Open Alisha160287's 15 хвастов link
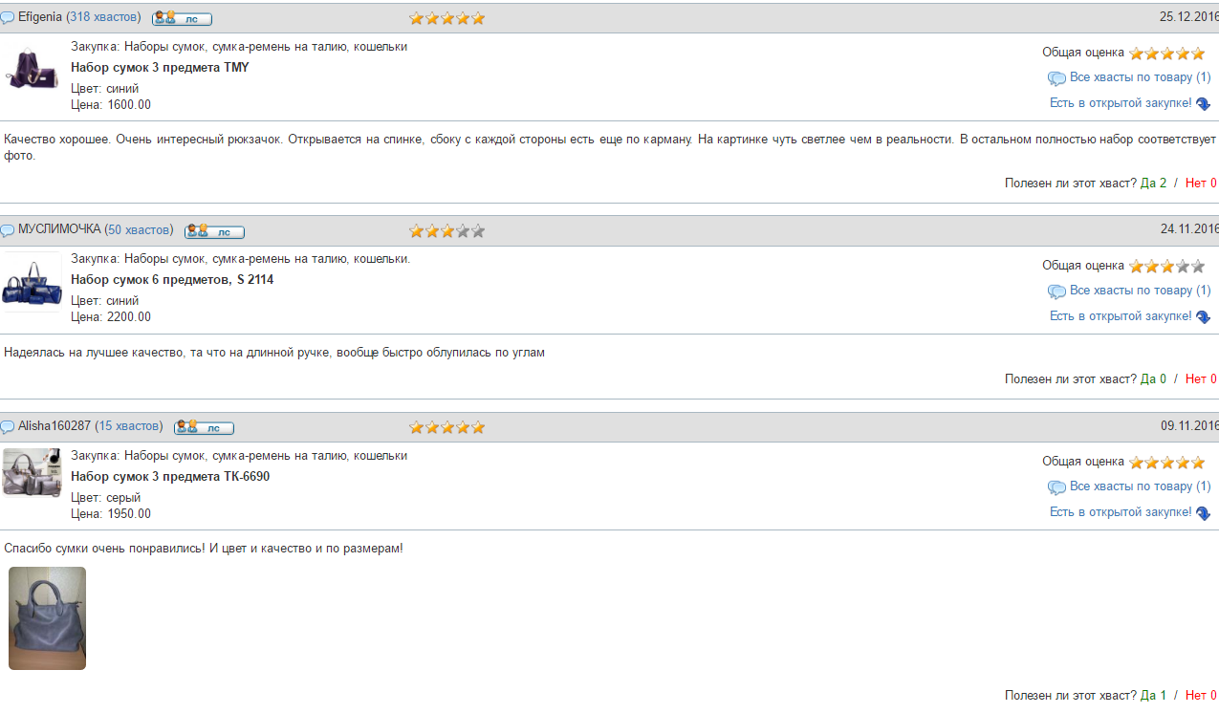The width and height of the screenshot is (1219, 713). (x=129, y=426)
